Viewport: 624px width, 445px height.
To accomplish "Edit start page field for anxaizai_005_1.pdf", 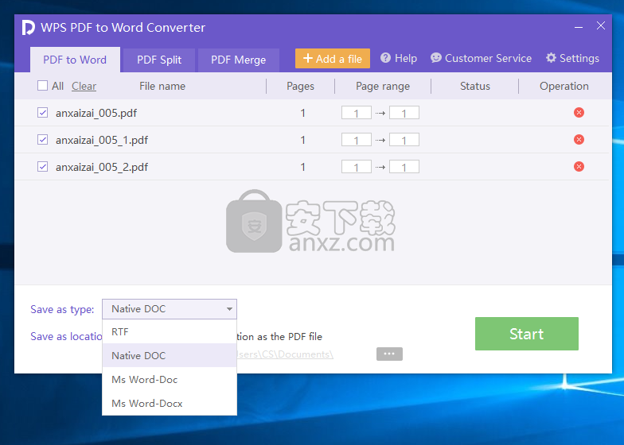I will 357,140.
